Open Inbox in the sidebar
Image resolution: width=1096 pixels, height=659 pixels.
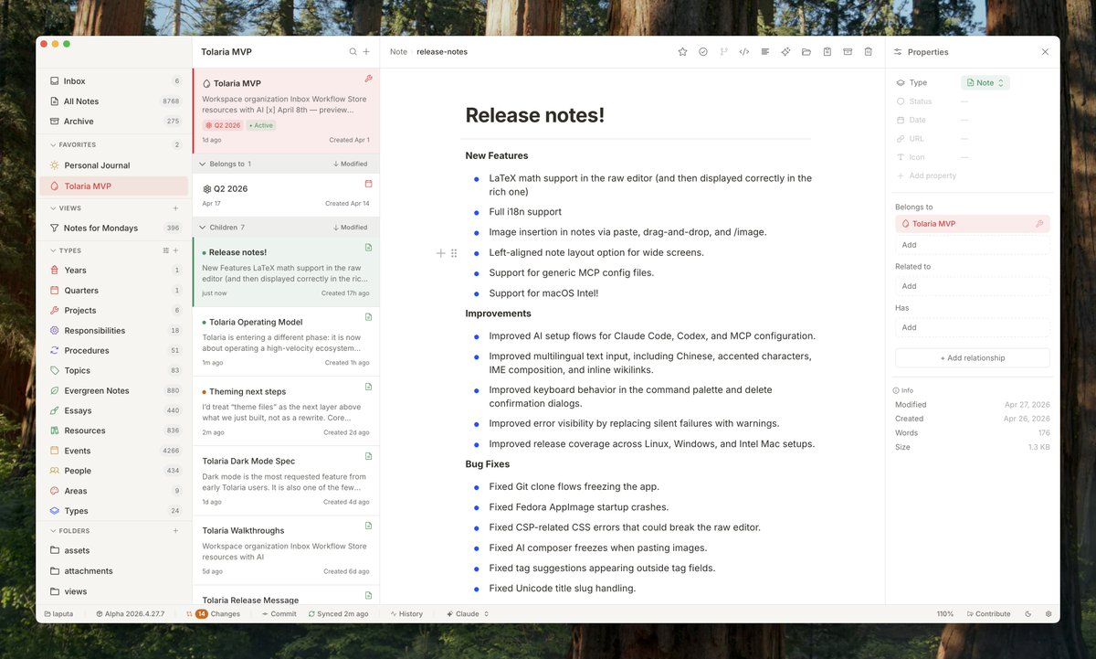click(114, 81)
